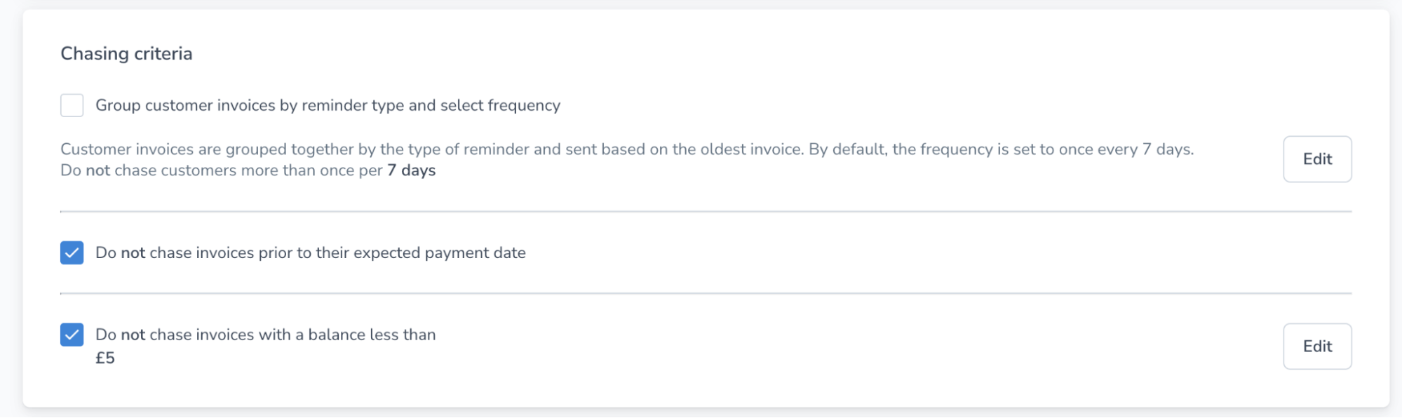This screenshot has height=418, width=1402.
Task: Click the Group customer invoices by reminder type label
Action: 328,105
